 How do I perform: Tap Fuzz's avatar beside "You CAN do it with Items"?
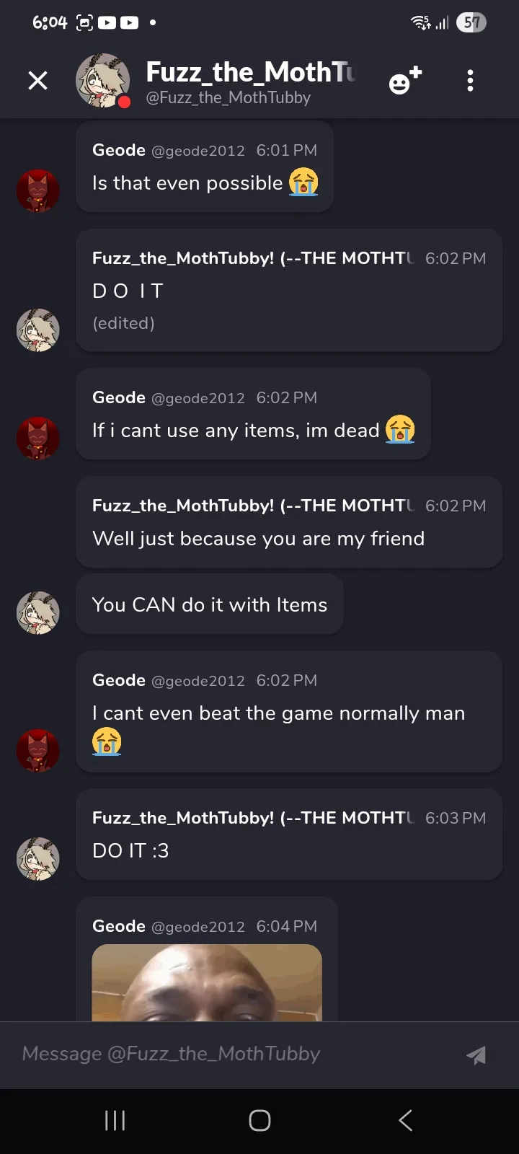(37, 613)
